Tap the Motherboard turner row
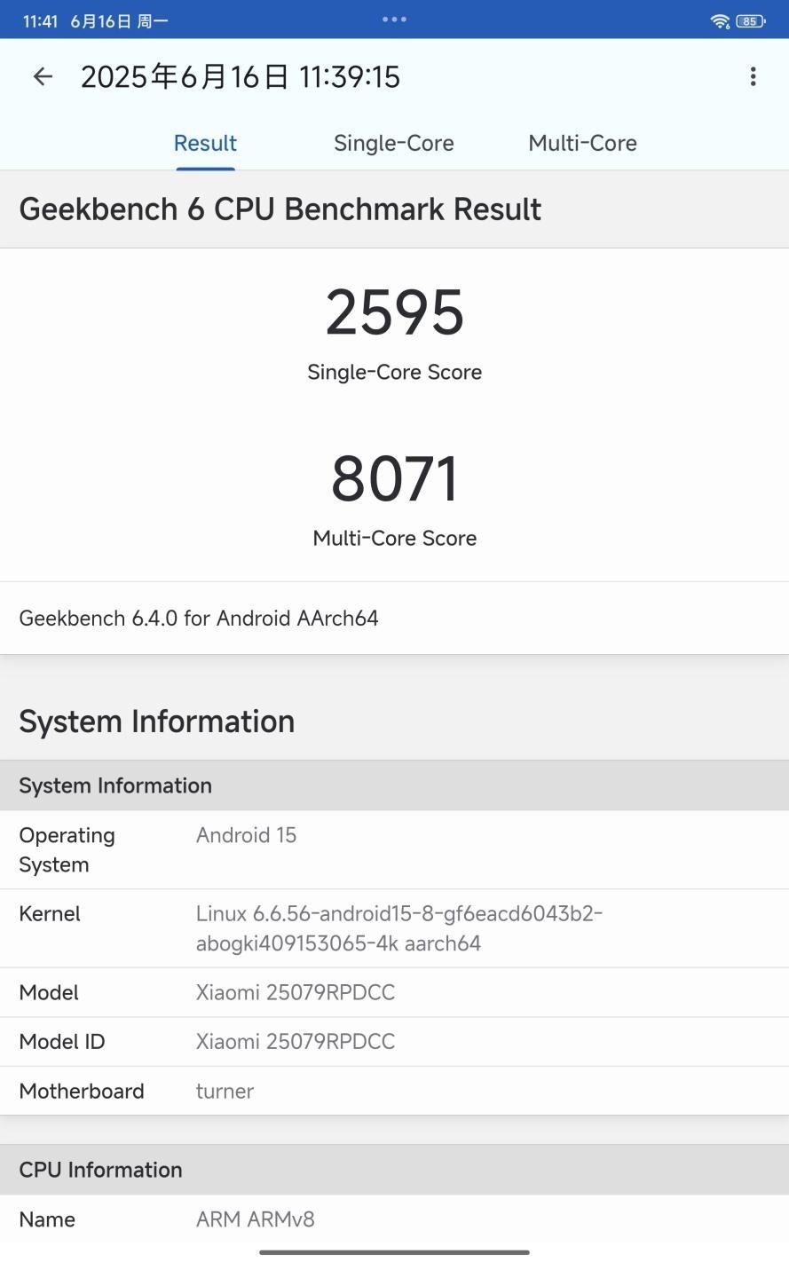Viewport: 789px width, 1262px height. tap(394, 1091)
